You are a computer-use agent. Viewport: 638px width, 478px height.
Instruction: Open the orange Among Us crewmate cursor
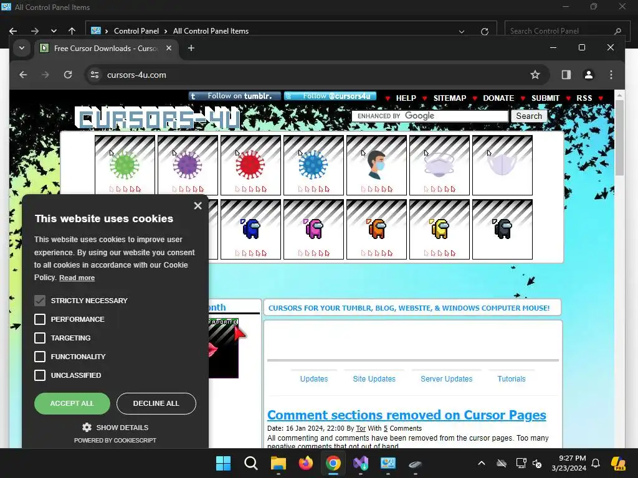point(376,229)
